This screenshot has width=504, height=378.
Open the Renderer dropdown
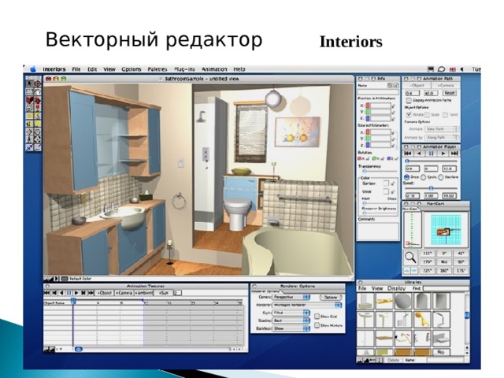pos(307,305)
